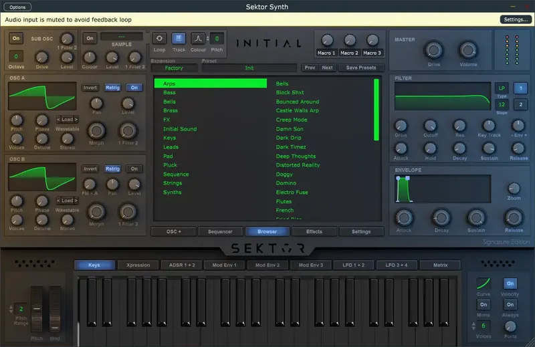Click the OSC A wavetable Load selector
The image size is (535, 347).
pyautogui.click(x=68, y=120)
